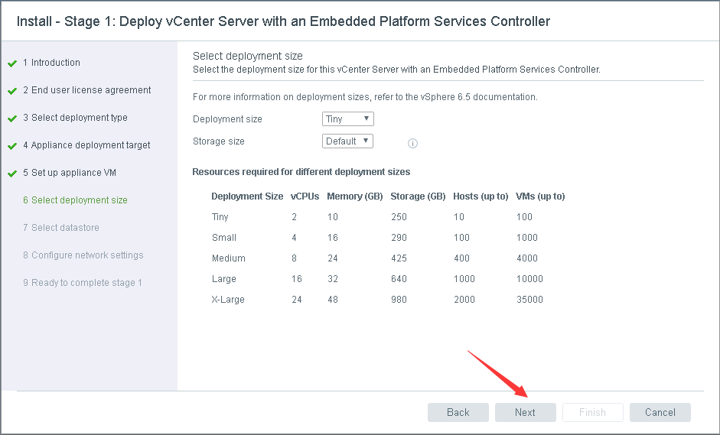Click the Deployment Size column header
The width and height of the screenshot is (720, 435).
pyautogui.click(x=247, y=196)
